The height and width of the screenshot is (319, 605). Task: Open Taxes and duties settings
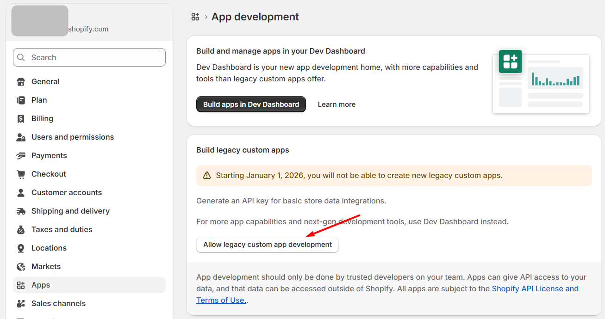[62, 229]
